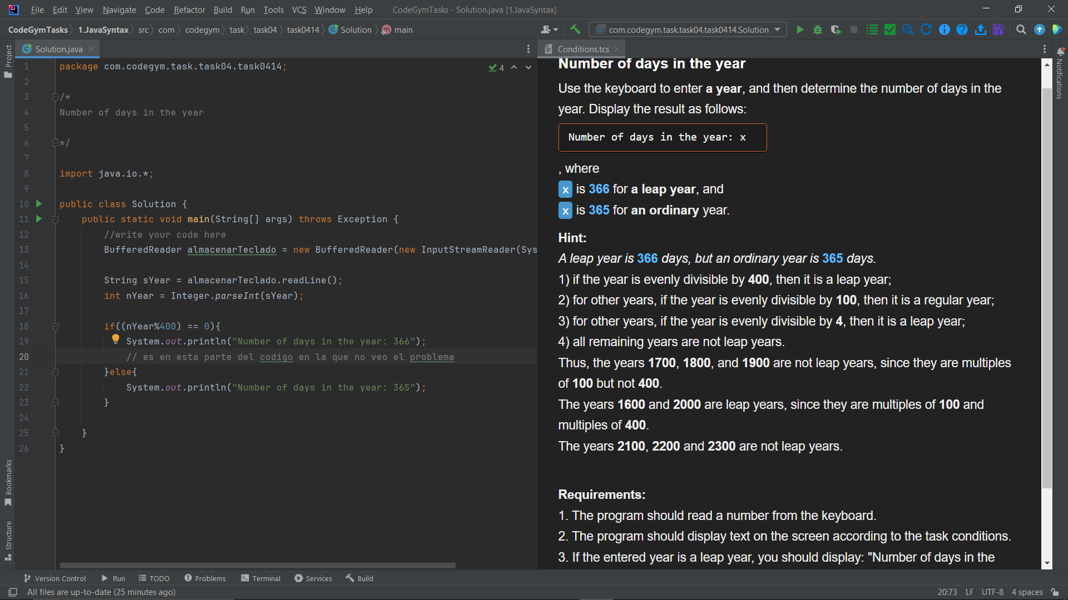Click the commit upload arrow icon
The width and height of the screenshot is (1068, 600).
980,29
